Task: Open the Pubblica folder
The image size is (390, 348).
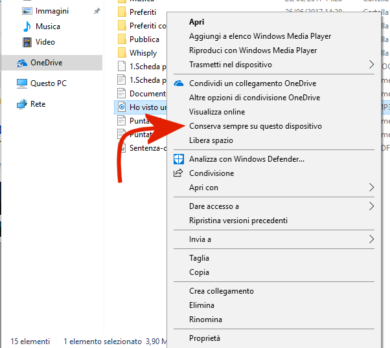Action: pyautogui.click(x=144, y=39)
